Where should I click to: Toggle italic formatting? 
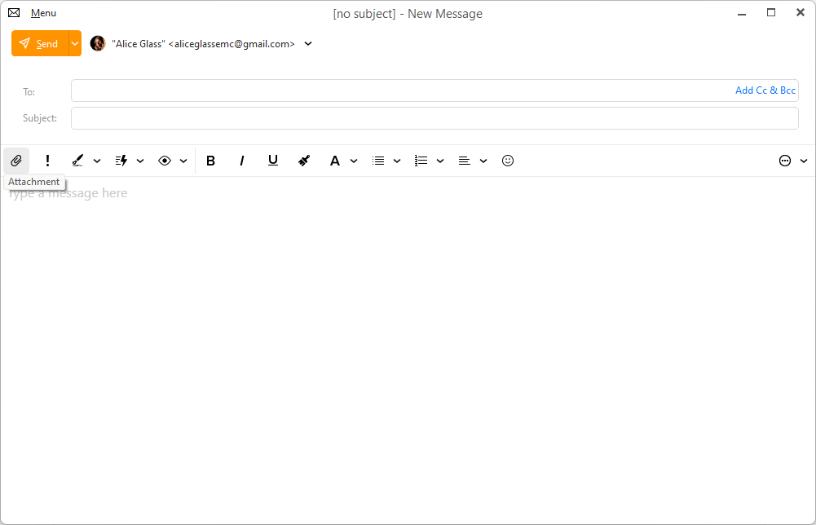[x=241, y=161]
